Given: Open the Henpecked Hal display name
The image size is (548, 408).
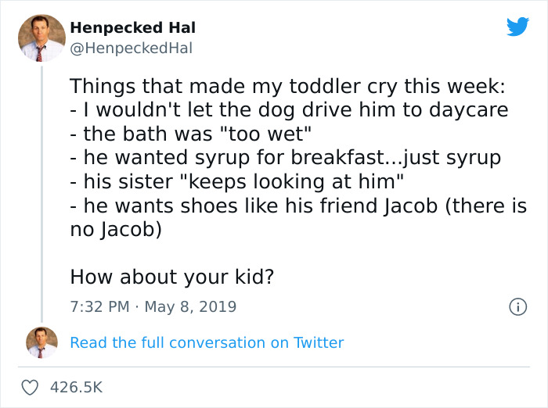Looking at the screenshot, I should (132, 27).
